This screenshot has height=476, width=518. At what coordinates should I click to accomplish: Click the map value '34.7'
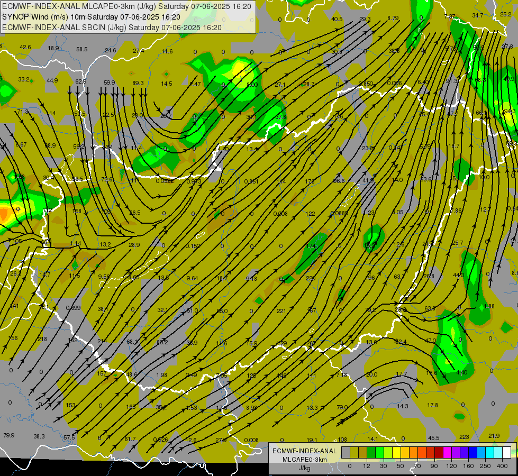[x=477, y=15]
